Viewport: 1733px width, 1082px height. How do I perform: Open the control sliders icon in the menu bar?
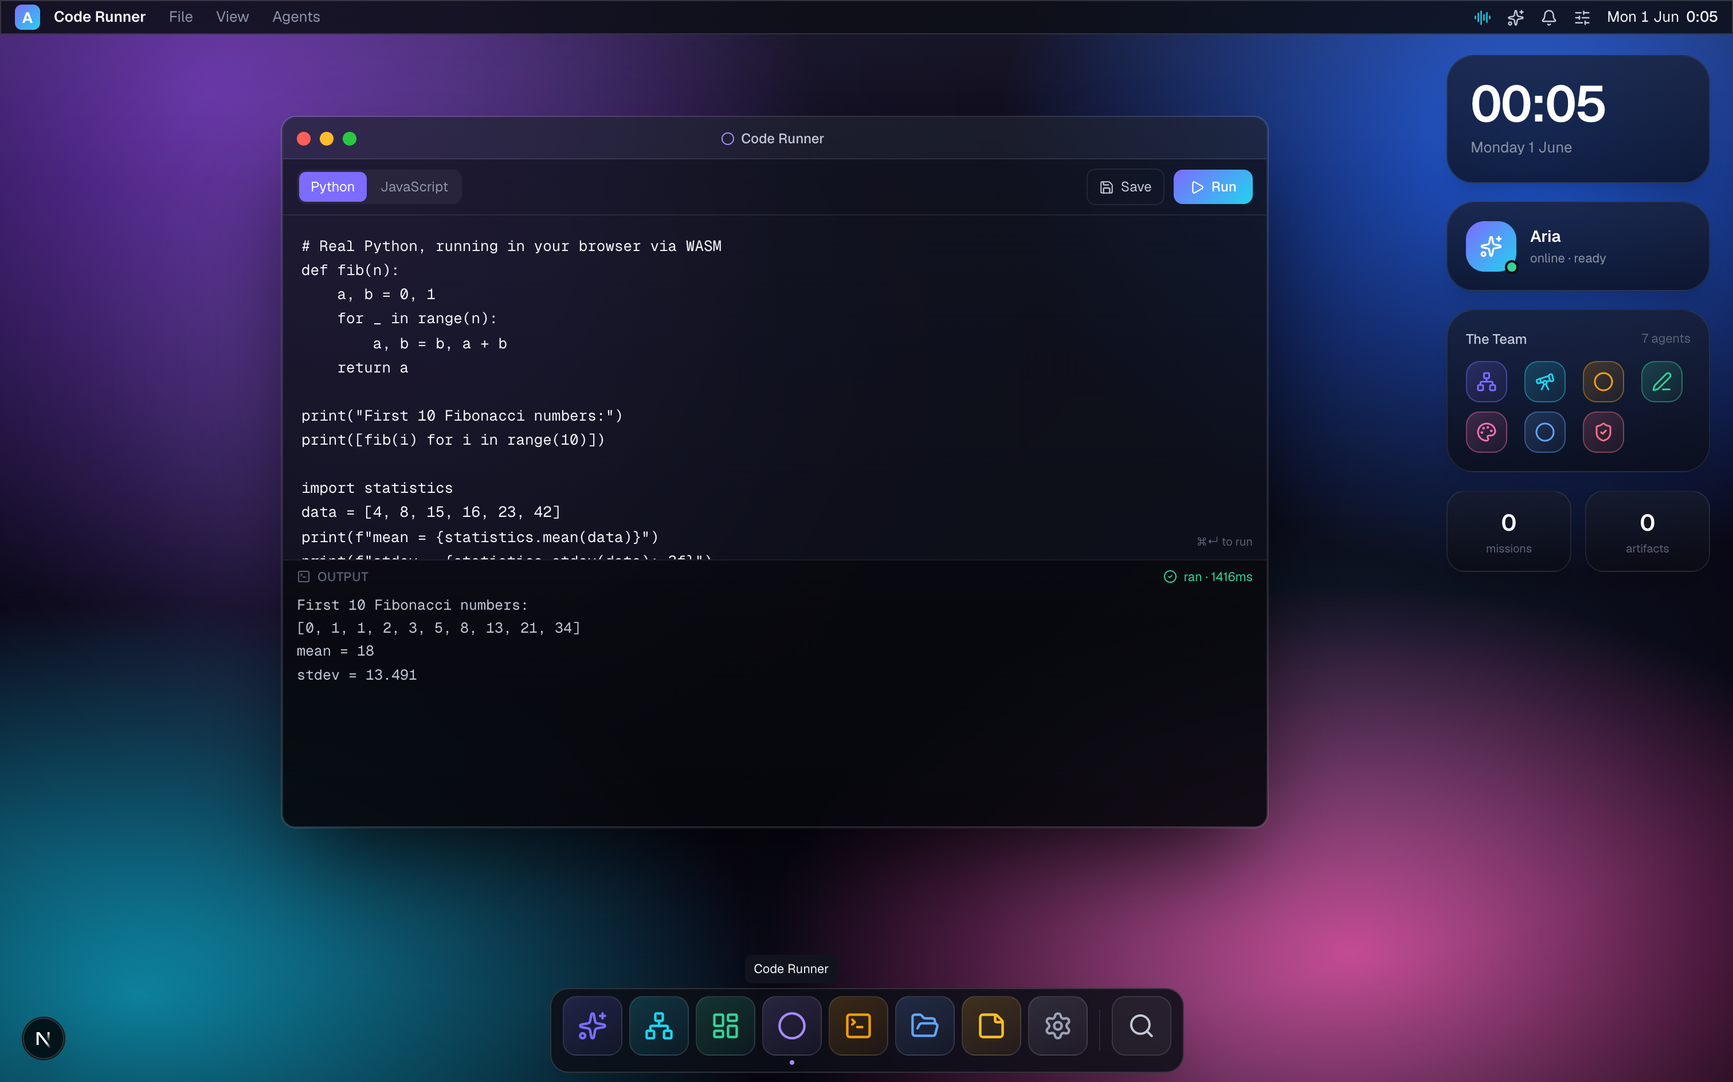point(1582,17)
